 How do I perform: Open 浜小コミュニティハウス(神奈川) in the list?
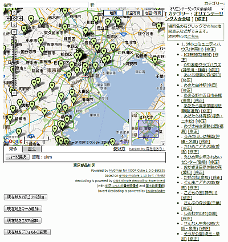201,47
